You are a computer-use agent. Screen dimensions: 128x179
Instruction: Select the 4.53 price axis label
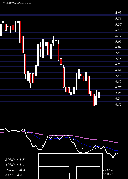click(x=118, y=76)
